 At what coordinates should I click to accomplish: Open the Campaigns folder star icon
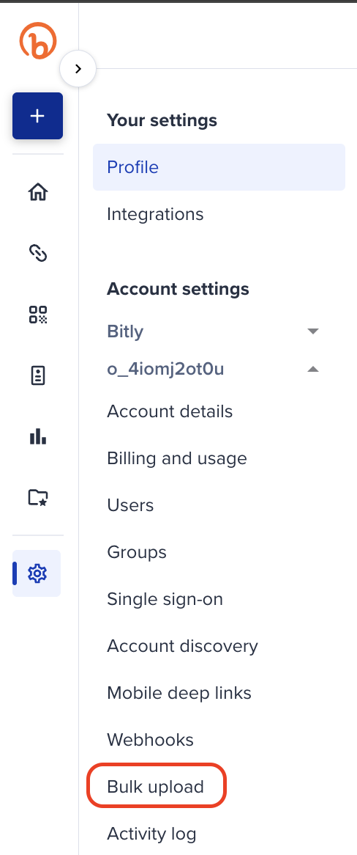pos(38,497)
